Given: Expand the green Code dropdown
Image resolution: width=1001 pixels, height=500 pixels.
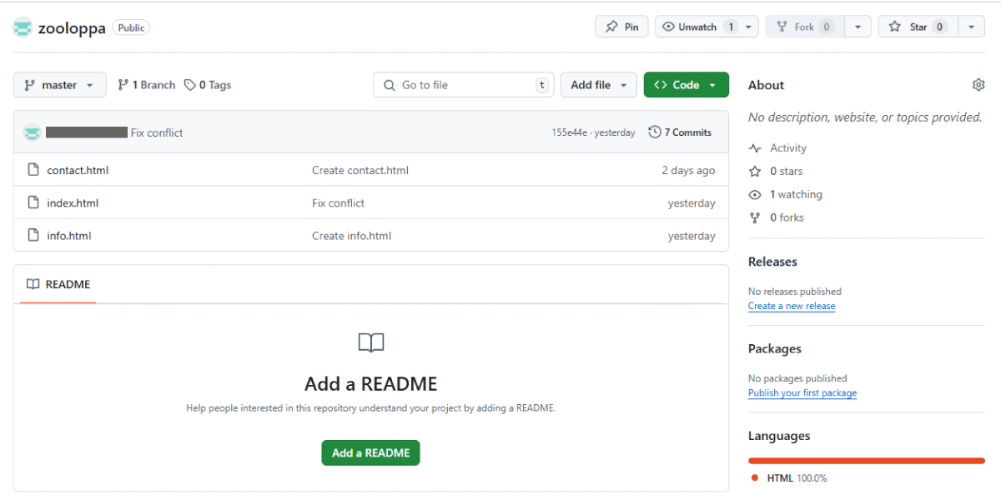Looking at the screenshot, I should coord(686,85).
